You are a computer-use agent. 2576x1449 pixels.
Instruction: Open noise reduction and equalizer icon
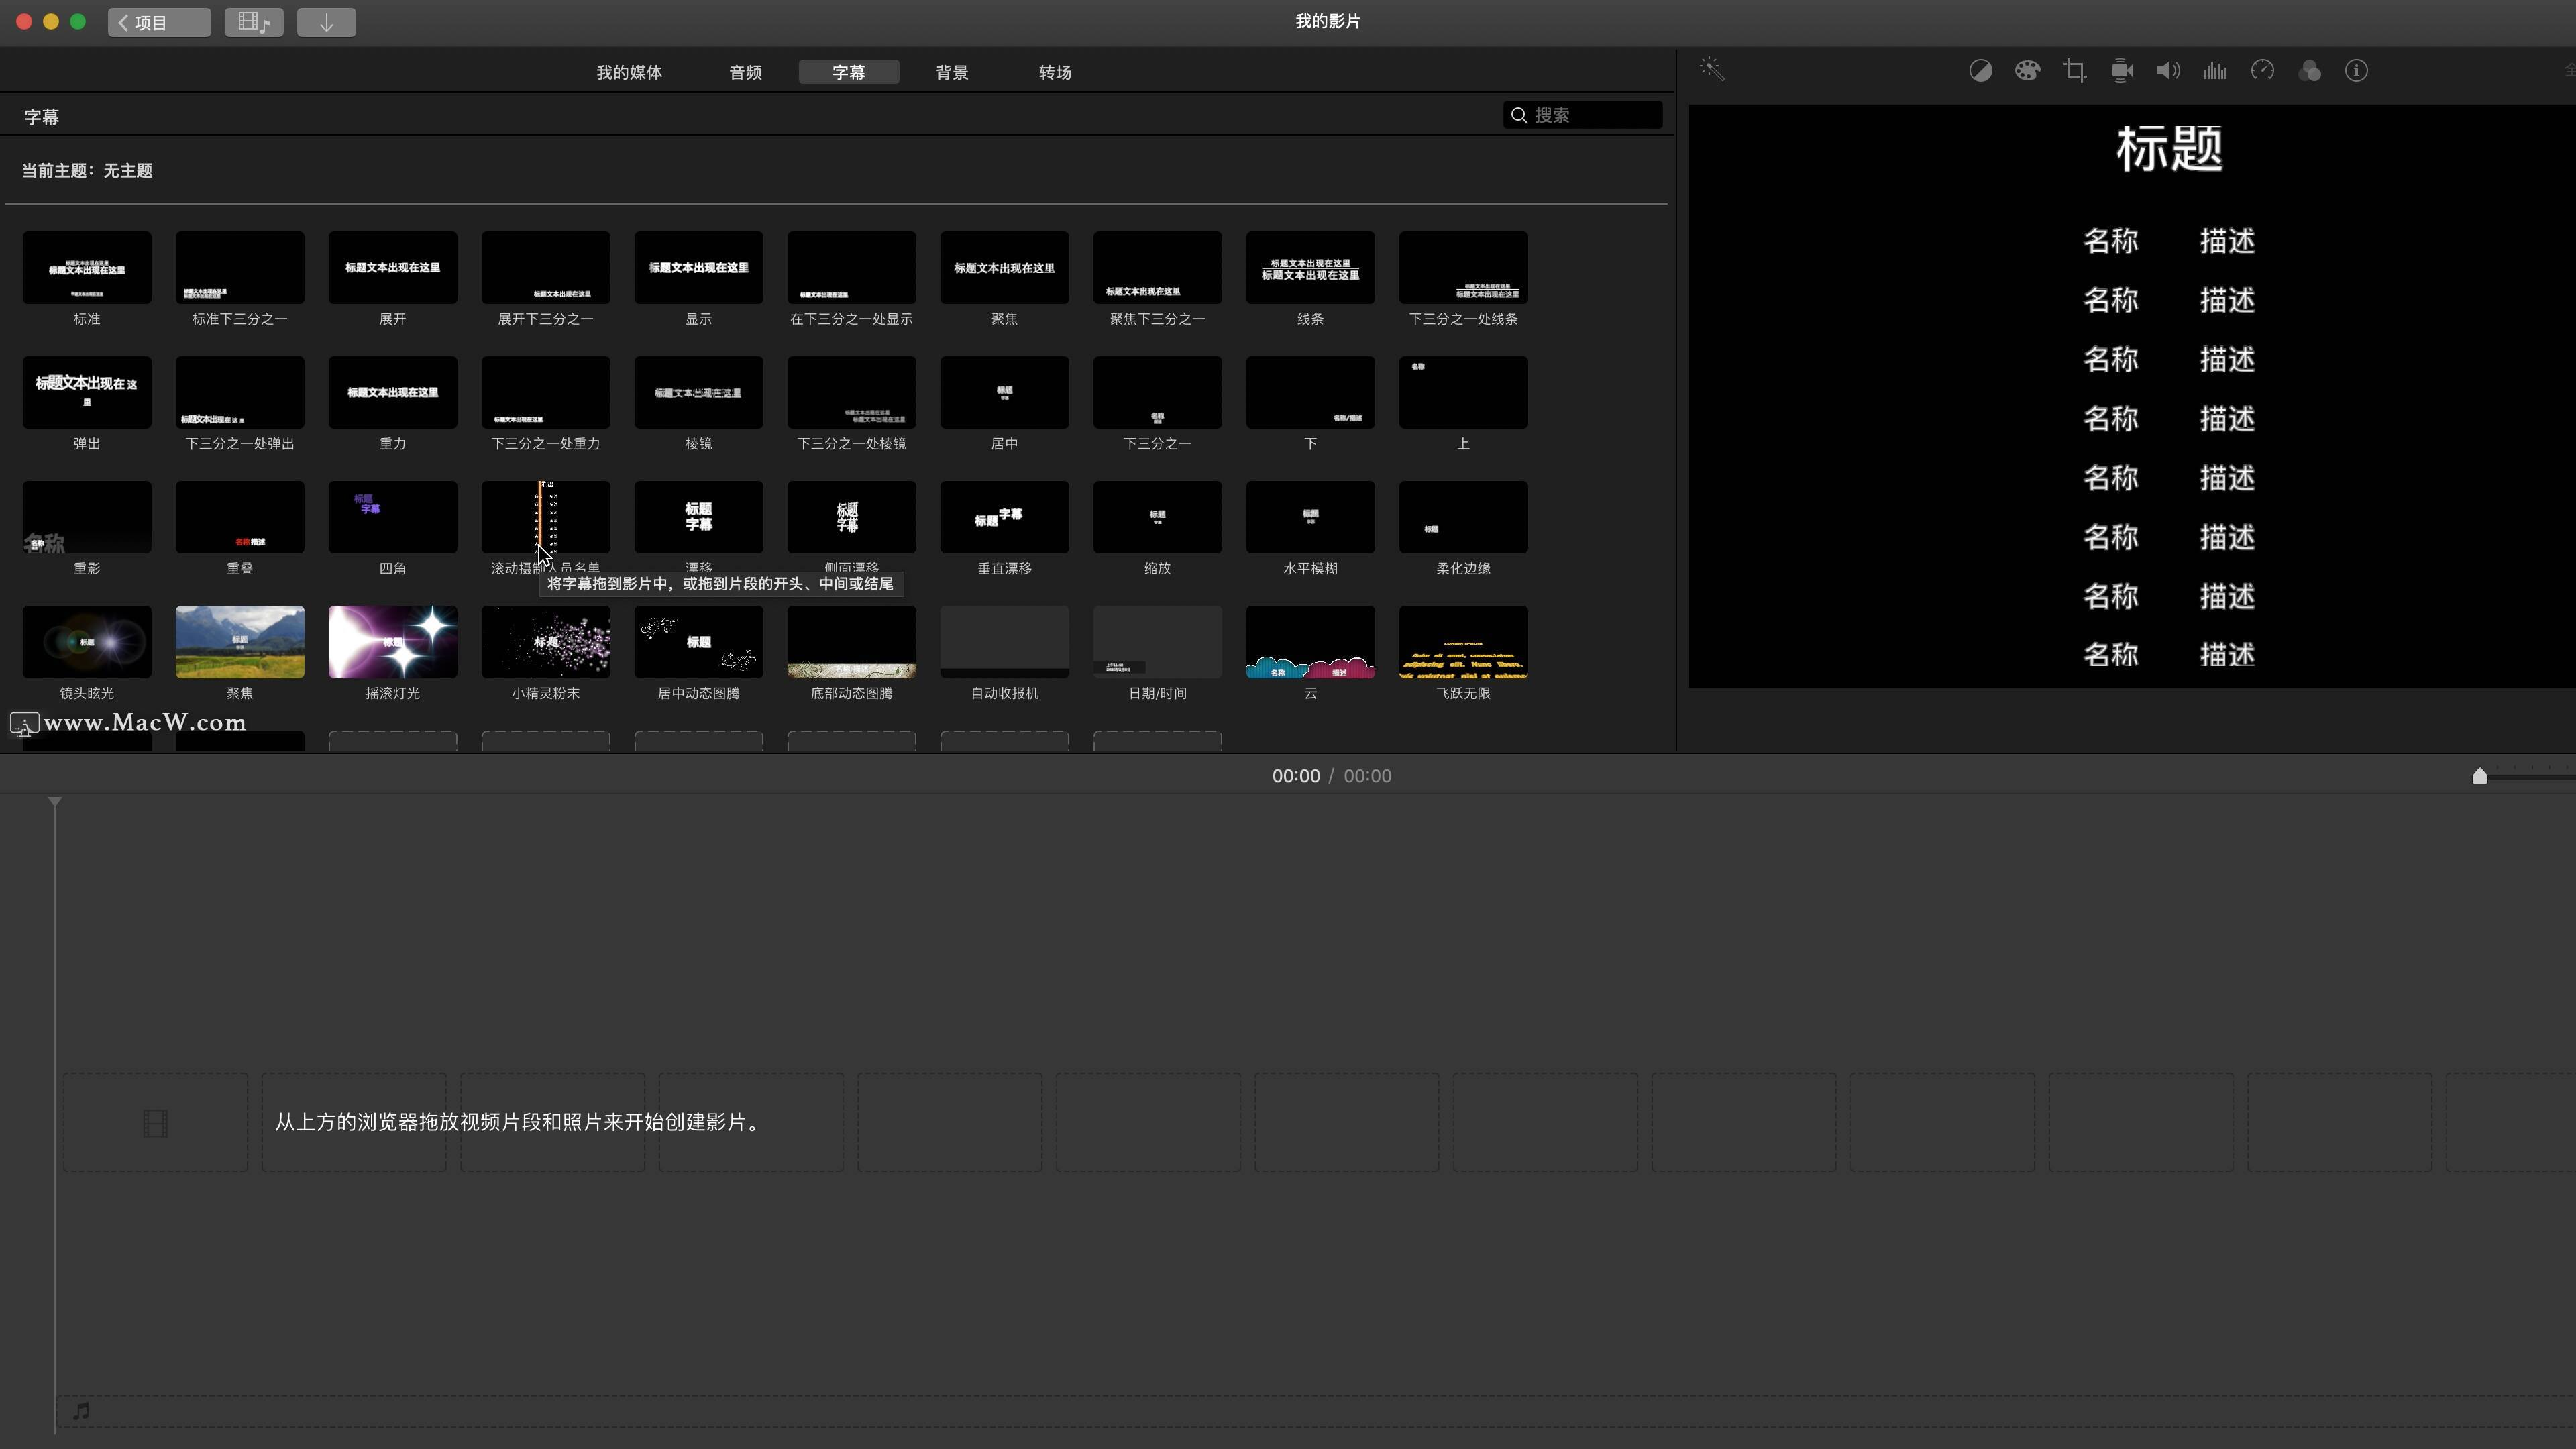[x=2215, y=71]
